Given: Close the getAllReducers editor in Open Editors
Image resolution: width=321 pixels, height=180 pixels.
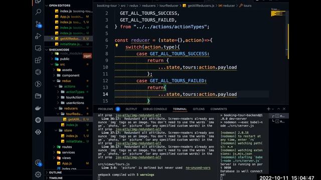Looking at the screenshot, I should pyautogui.click(x=52, y=38).
